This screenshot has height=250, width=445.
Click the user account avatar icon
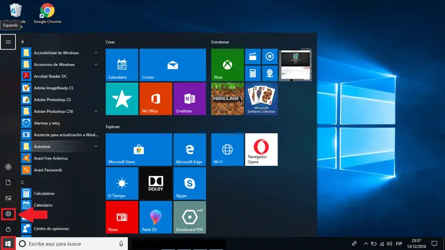click(x=8, y=167)
